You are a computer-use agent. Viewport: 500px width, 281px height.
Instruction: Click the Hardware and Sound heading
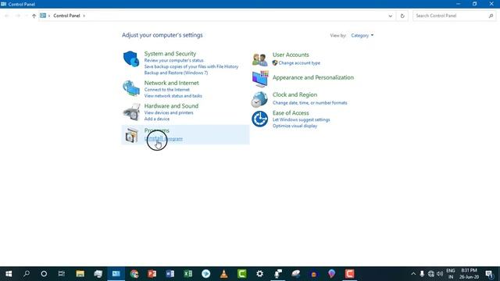171,106
